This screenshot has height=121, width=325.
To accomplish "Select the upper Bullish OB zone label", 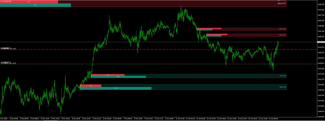I will click(283, 76).
